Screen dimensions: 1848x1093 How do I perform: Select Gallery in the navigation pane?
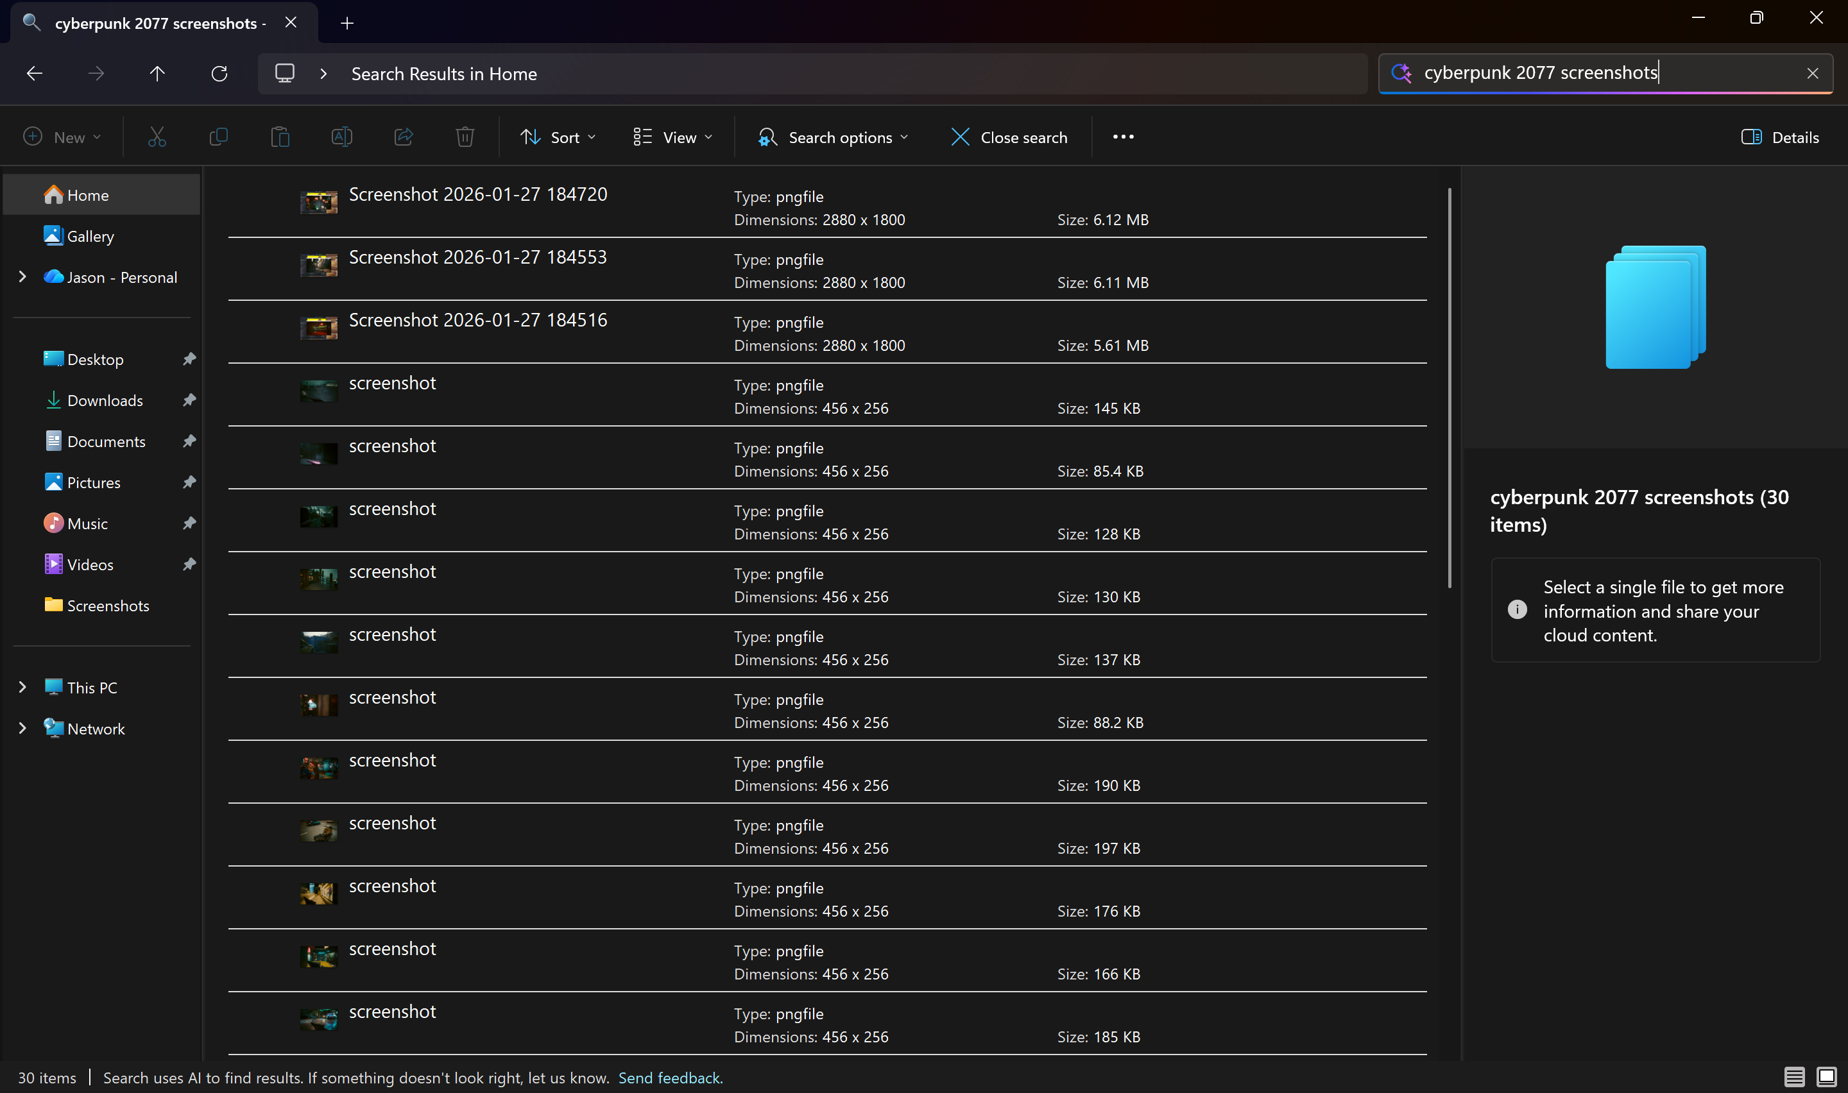pyautogui.click(x=90, y=237)
